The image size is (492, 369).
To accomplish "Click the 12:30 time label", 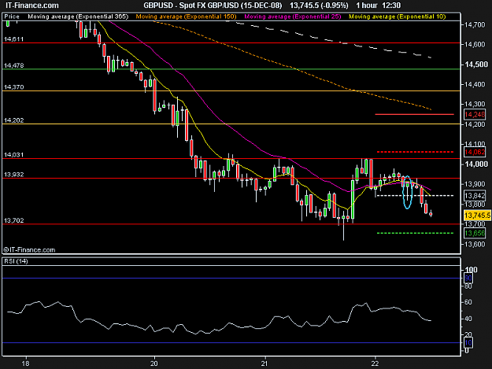I will point(391,6).
